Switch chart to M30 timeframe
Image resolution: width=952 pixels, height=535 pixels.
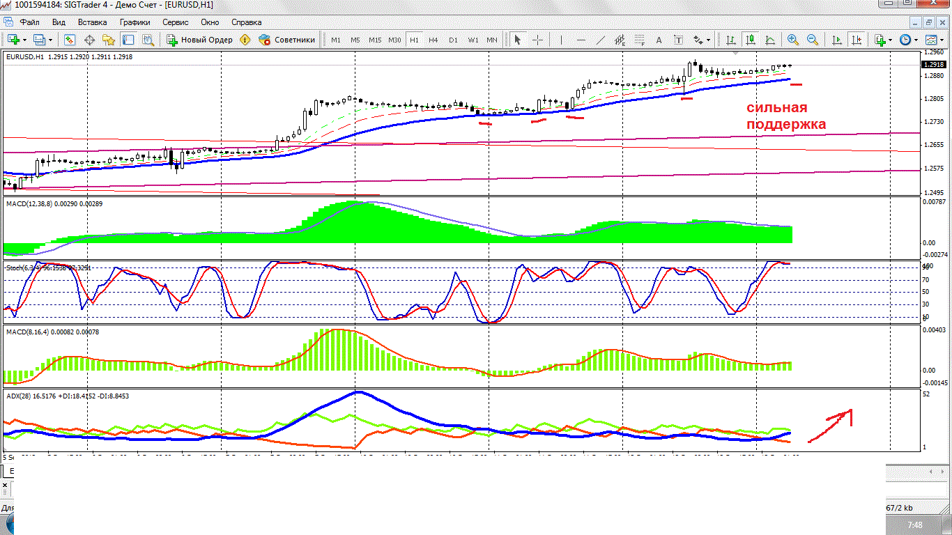394,40
